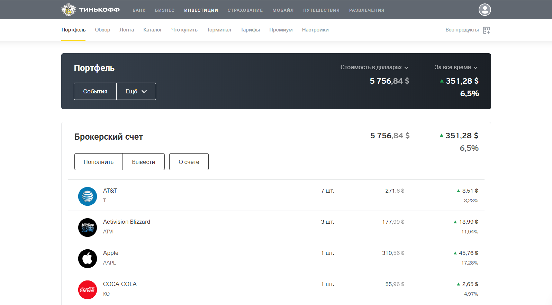Select БИЗНЕС in top navigation
Screen dimensions: 552x305
coord(165,10)
